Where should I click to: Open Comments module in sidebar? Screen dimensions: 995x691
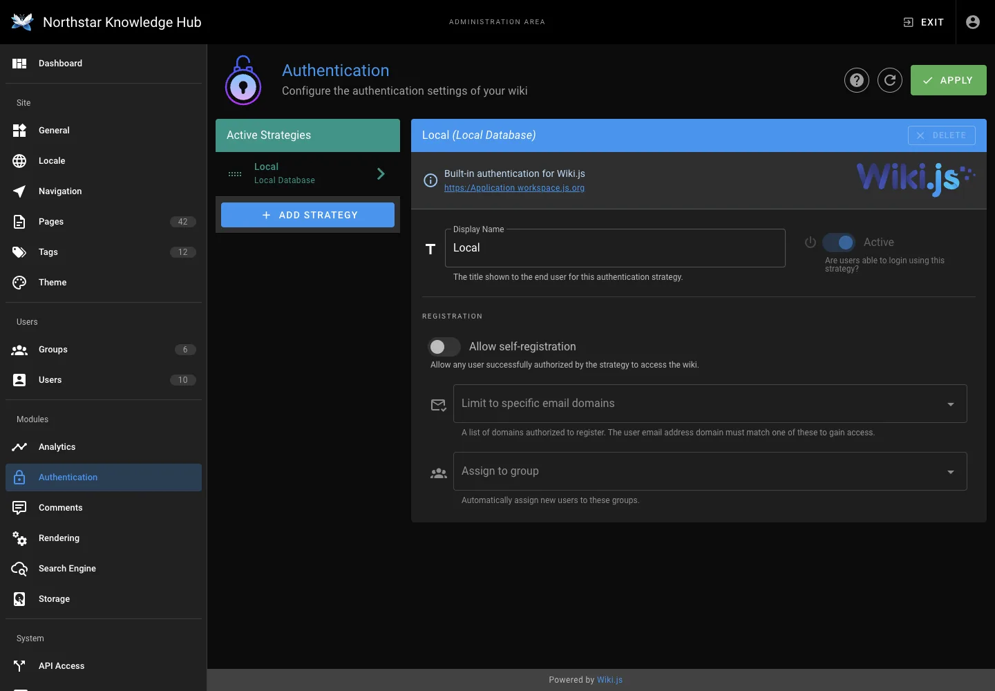point(104,508)
